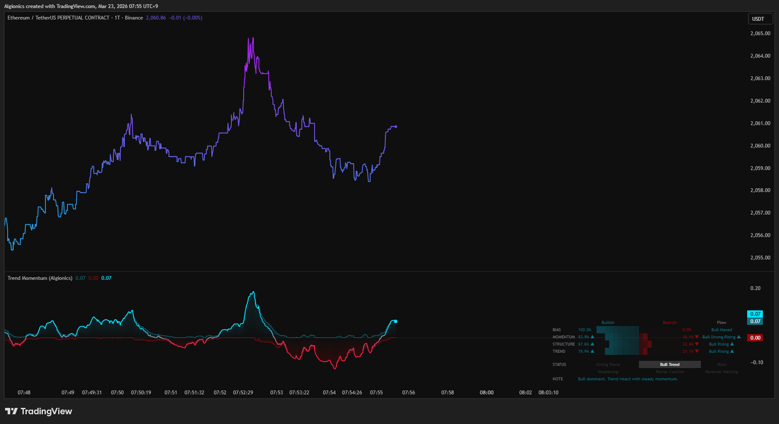Click the 07:50:19 time axis label

click(141, 393)
